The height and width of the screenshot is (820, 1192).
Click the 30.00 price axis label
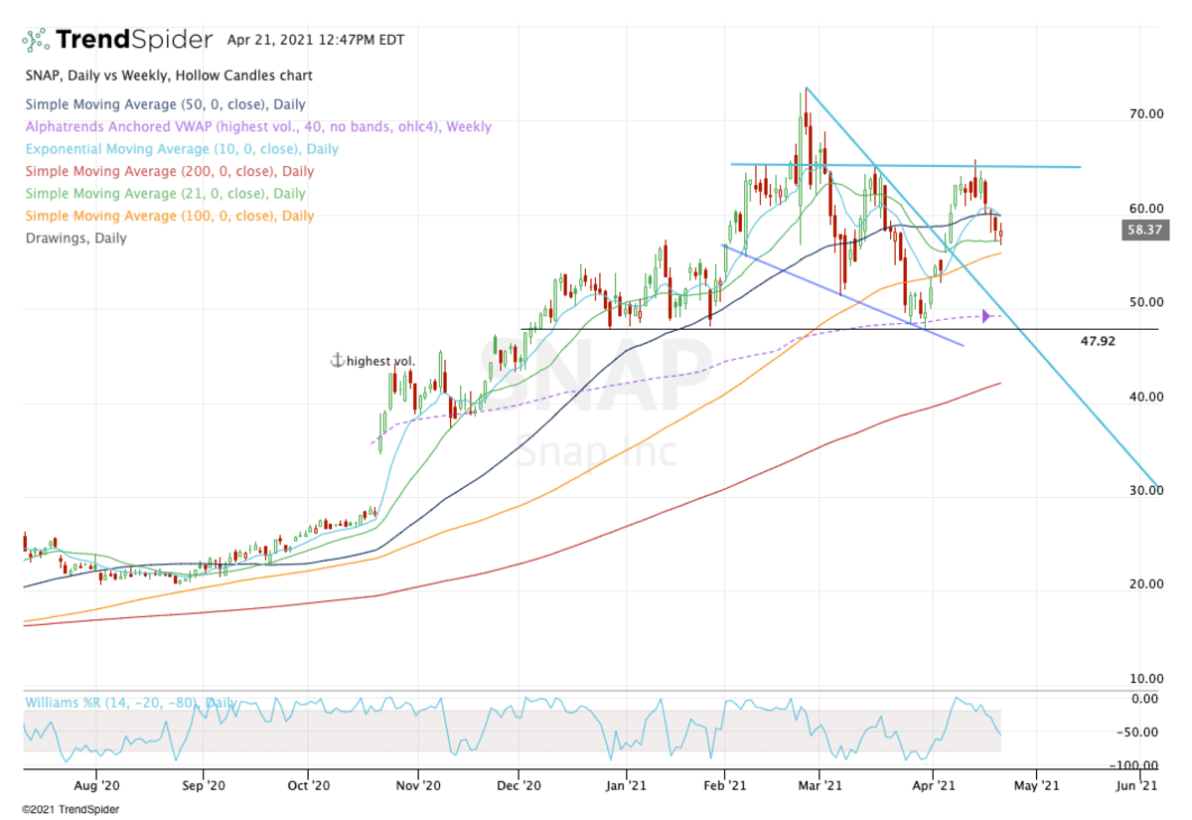tap(1145, 490)
